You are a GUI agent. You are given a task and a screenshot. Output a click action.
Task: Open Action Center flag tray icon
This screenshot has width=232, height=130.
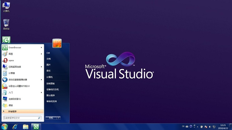click(x=206, y=127)
